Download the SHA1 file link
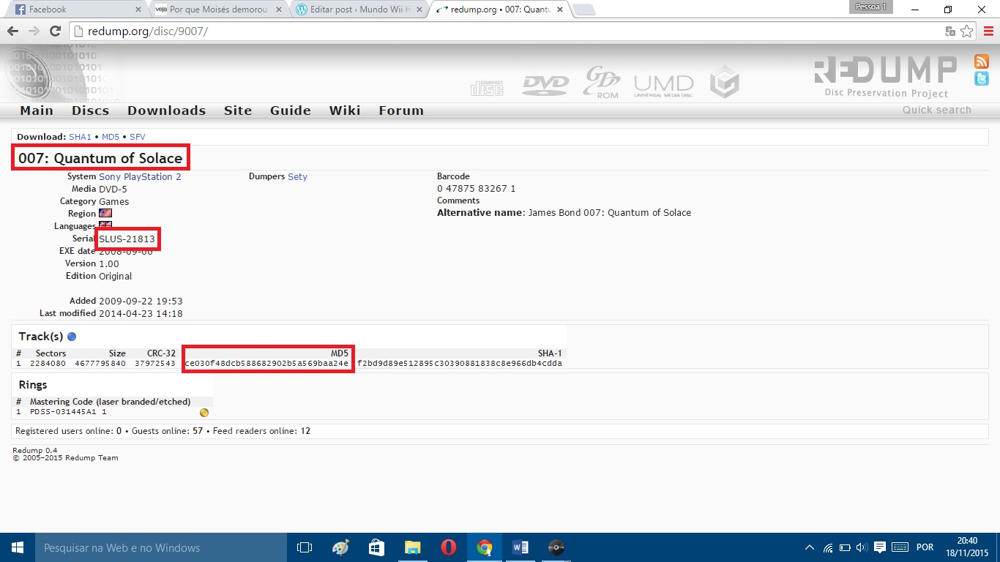This screenshot has width=1000, height=562. pyautogui.click(x=80, y=137)
